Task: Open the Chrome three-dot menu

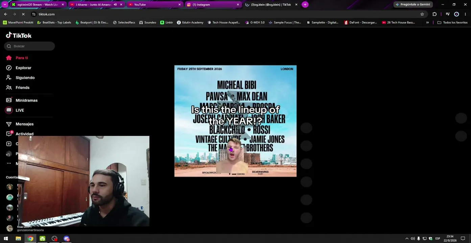Action: click(x=465, y=14)
